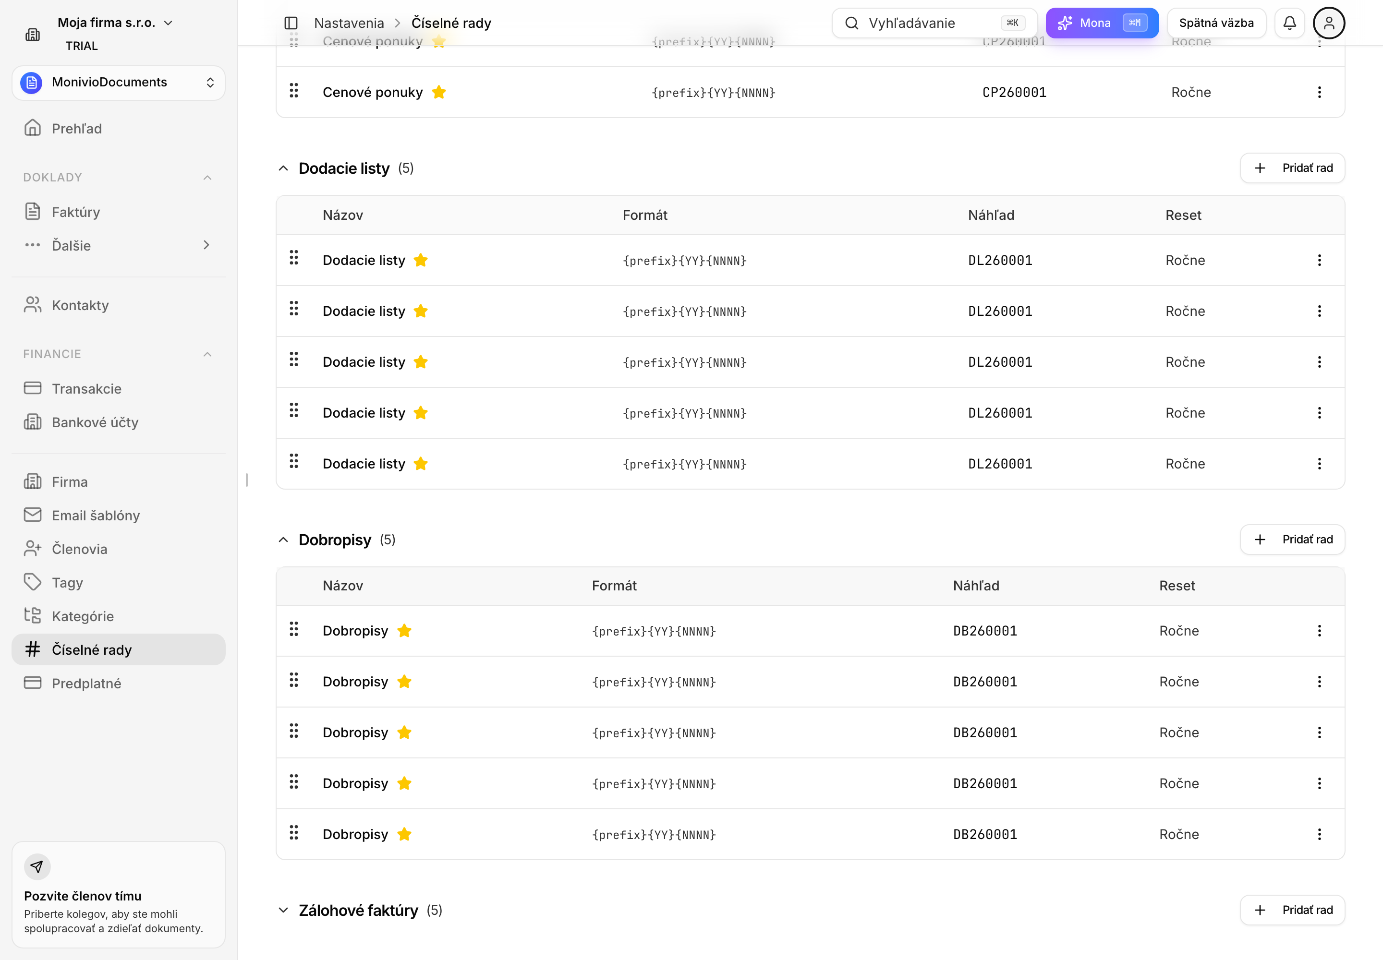The image size is (1383, 960).
Task: Click the magnifier icon in Vyhľadávanie
Action: coord(851,23)
